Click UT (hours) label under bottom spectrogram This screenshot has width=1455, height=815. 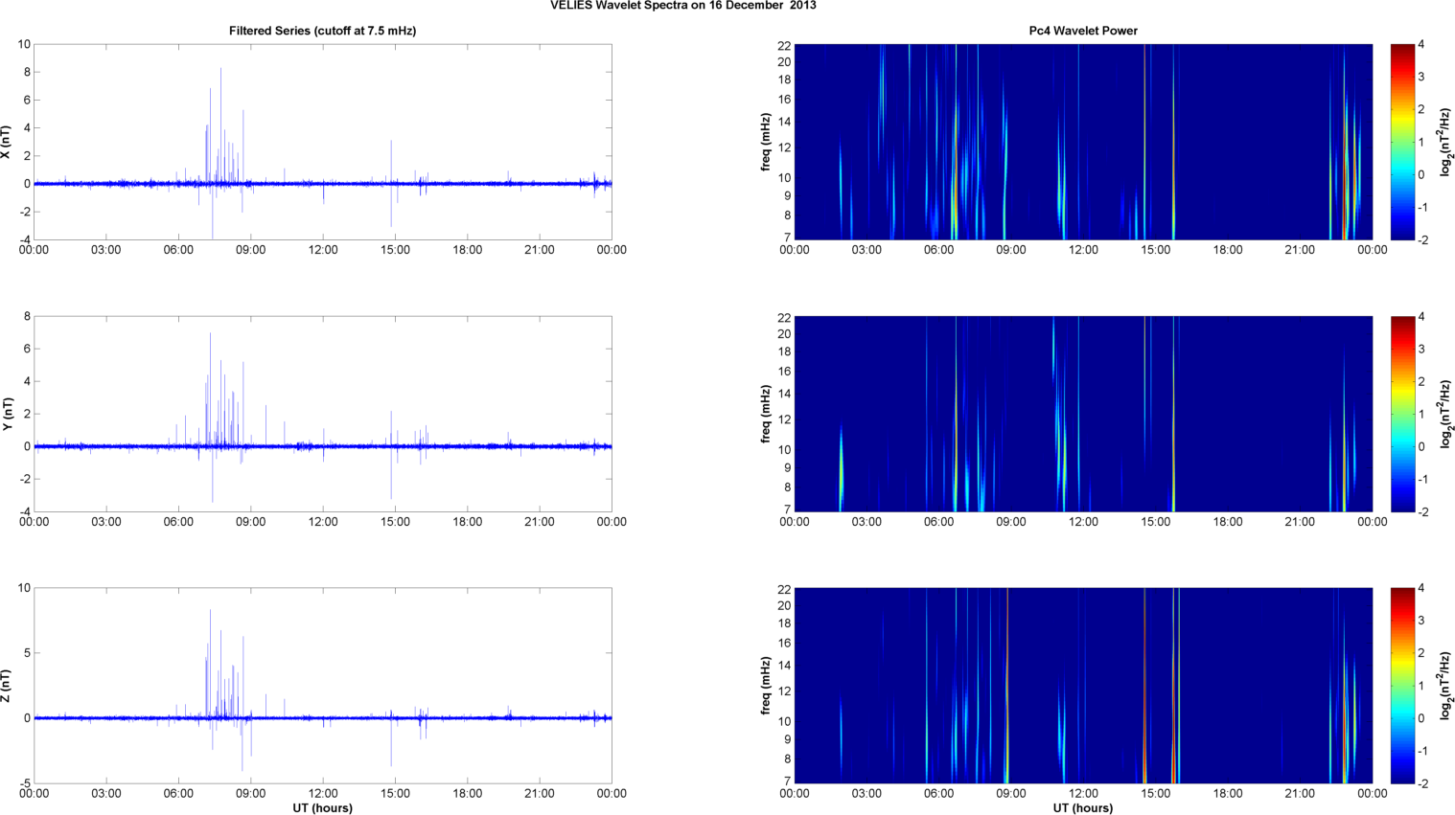coord(1083,808)
